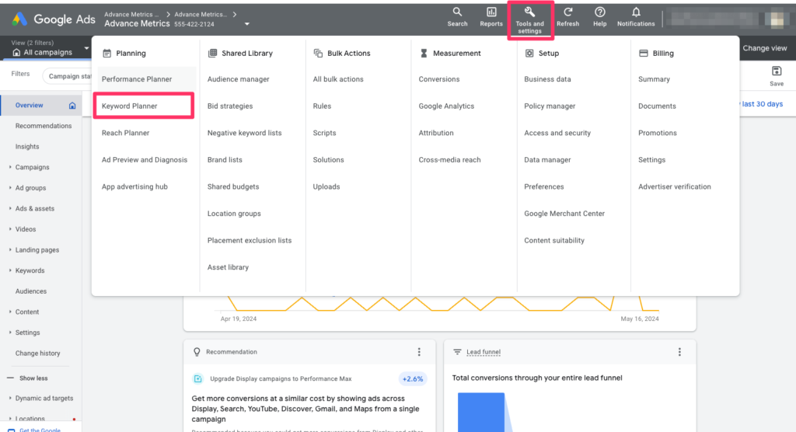Open Asset library
Screen dimensions: 796x432
click(228, 267)
